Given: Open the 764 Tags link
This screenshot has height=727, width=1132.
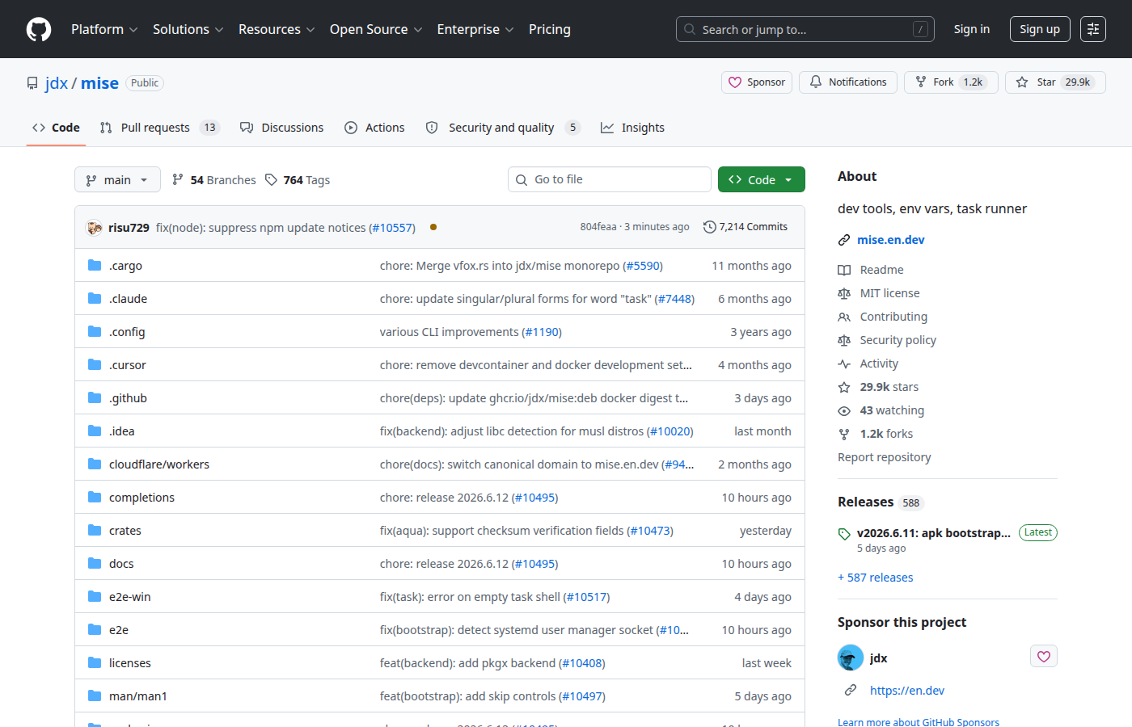Looking at the screenshot, I should coord(298,180).
